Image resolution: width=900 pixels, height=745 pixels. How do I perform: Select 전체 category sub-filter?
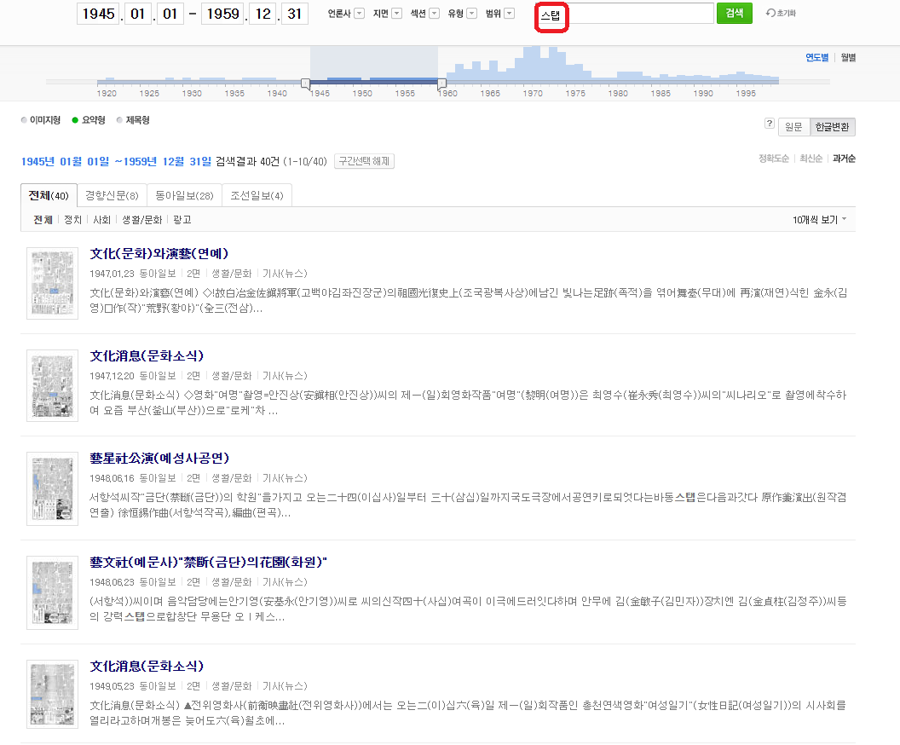coord(43,220)
